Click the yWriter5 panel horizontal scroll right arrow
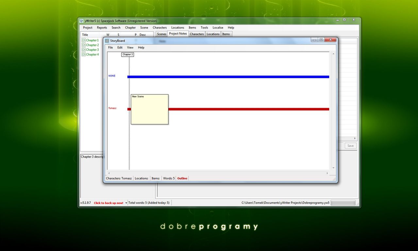This screenshot has width=418, height=251. point(355,139)
